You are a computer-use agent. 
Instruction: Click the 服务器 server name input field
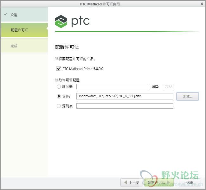point(112,87)
